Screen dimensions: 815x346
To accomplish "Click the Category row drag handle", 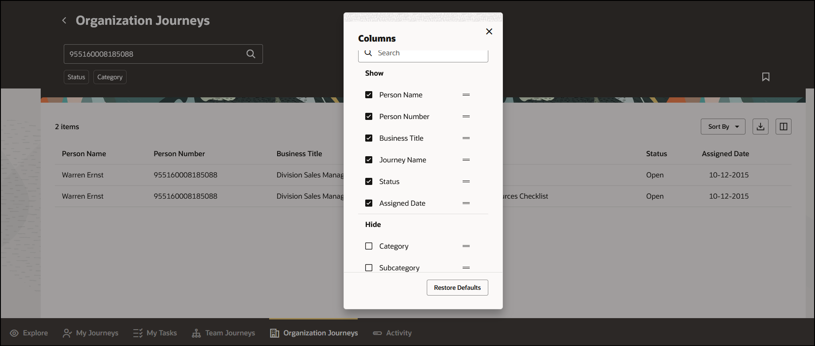I will (466, 246).
